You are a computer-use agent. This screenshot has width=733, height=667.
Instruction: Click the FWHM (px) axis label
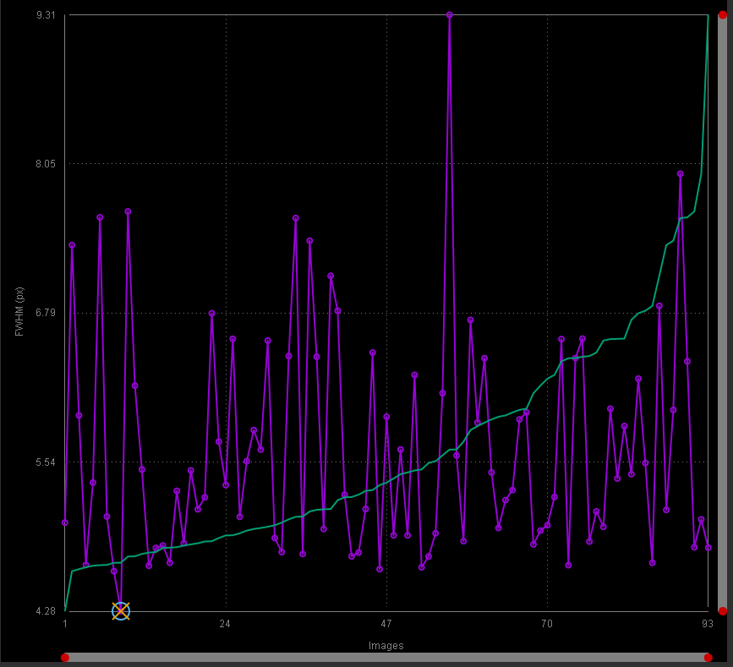19,312
